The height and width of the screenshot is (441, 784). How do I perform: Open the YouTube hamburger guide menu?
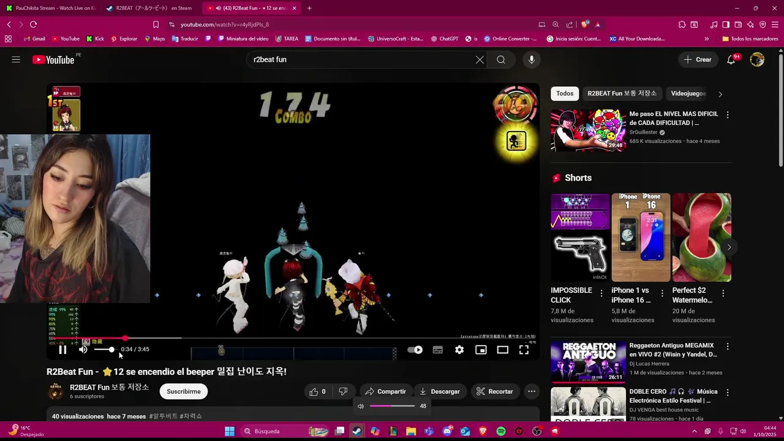click(x=16, y=59)
